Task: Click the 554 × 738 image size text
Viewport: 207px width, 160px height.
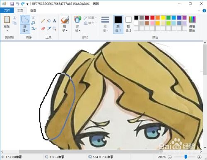Action: point(103,157)
